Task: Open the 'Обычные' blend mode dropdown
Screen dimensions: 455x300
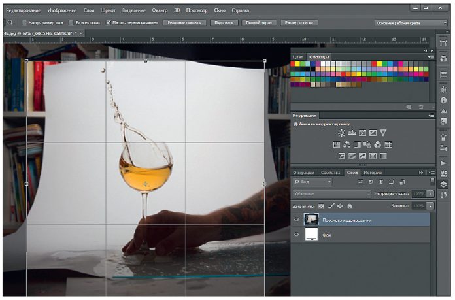Action: 331,194
